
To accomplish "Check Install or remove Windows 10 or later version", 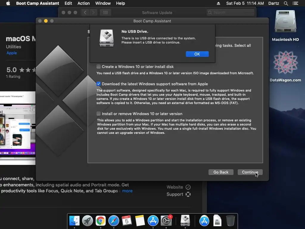I will pyautogui.click(x=99, y=114).
